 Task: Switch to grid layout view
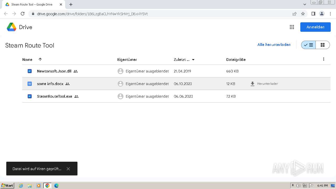click(323, 45)
